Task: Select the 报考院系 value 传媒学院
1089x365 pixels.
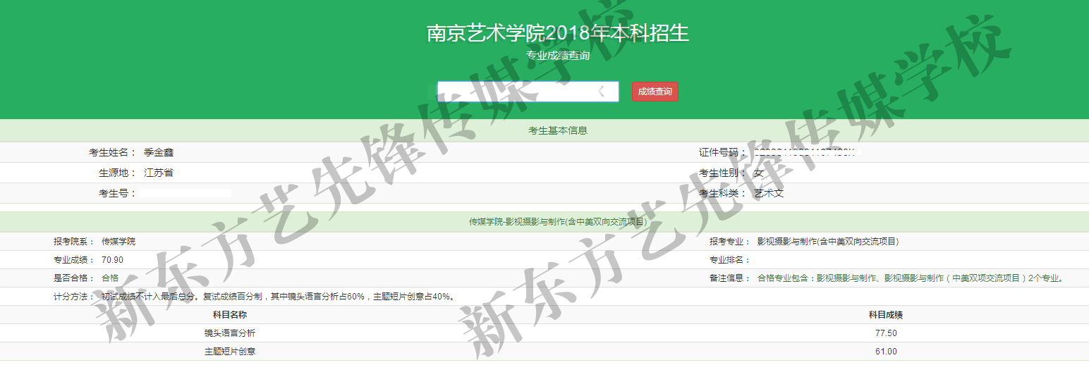Action: click(x=118, y=241)
